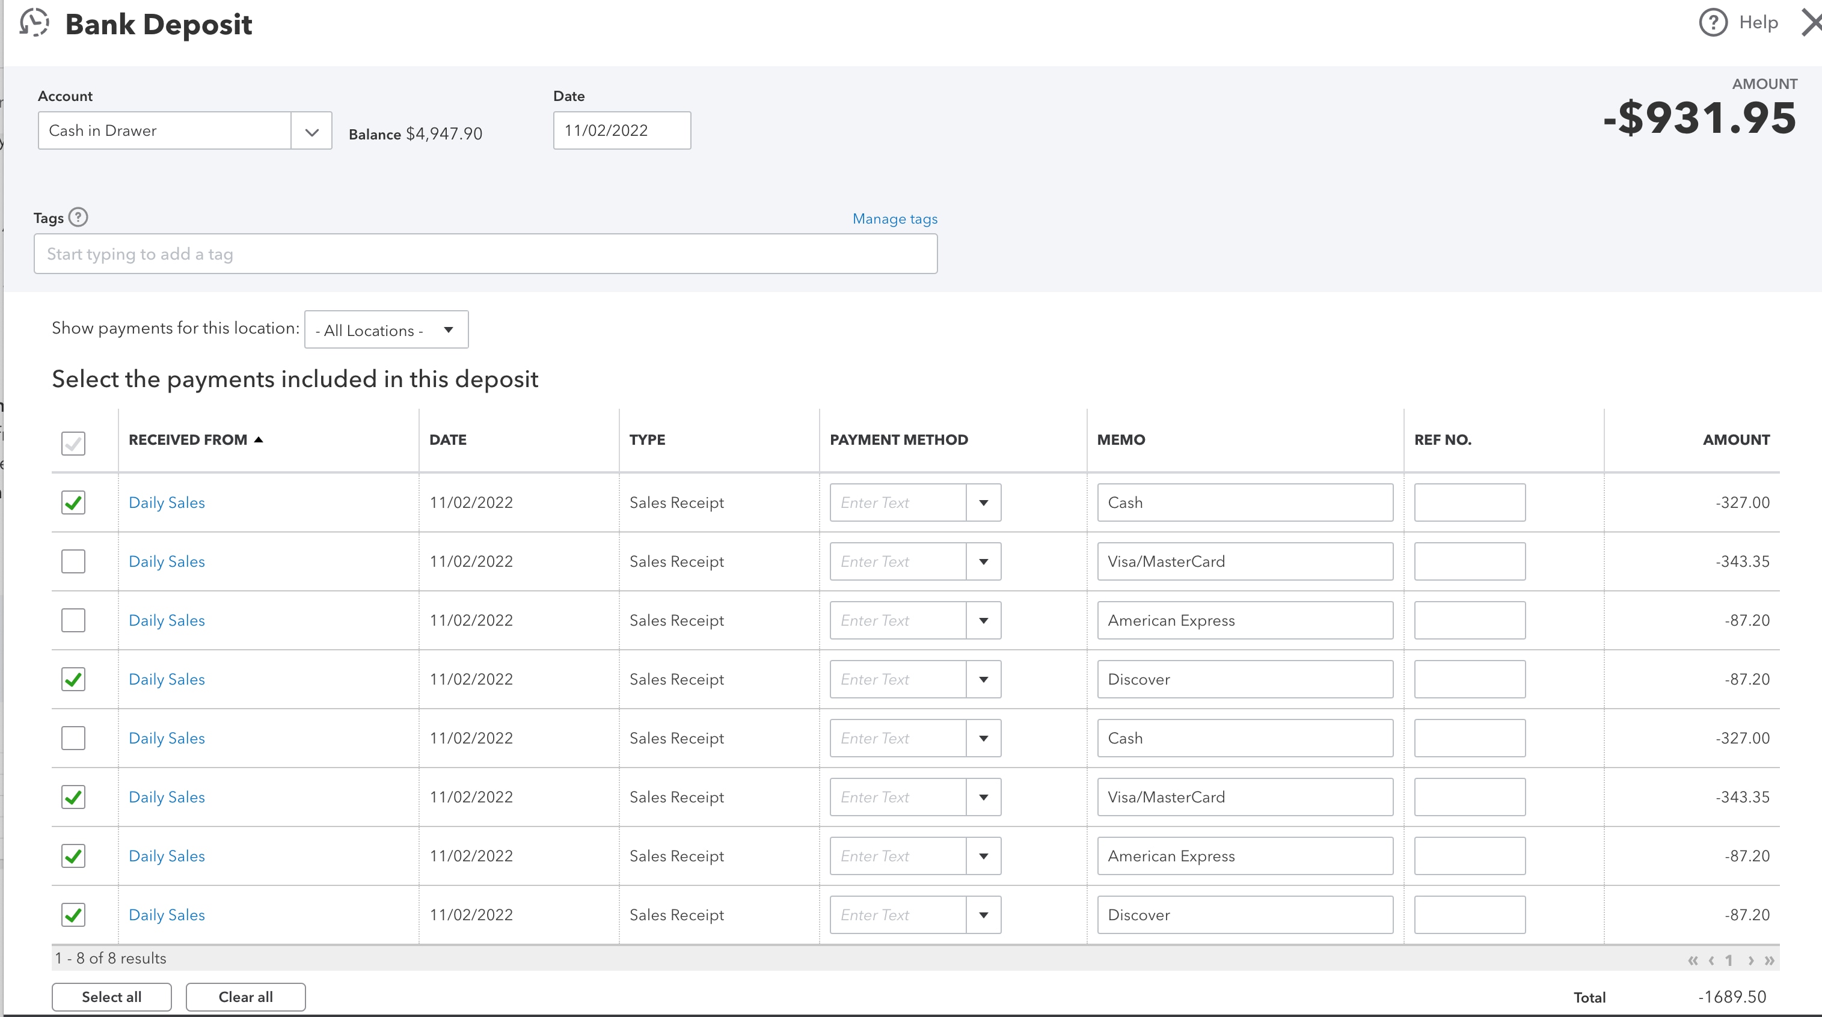
Task: Go to previous page of results
Action: 1711,960
